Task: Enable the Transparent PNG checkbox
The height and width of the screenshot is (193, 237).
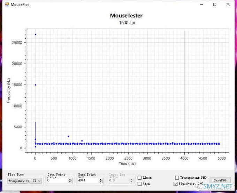Action: pyautogui.click(x=177, y=178)
